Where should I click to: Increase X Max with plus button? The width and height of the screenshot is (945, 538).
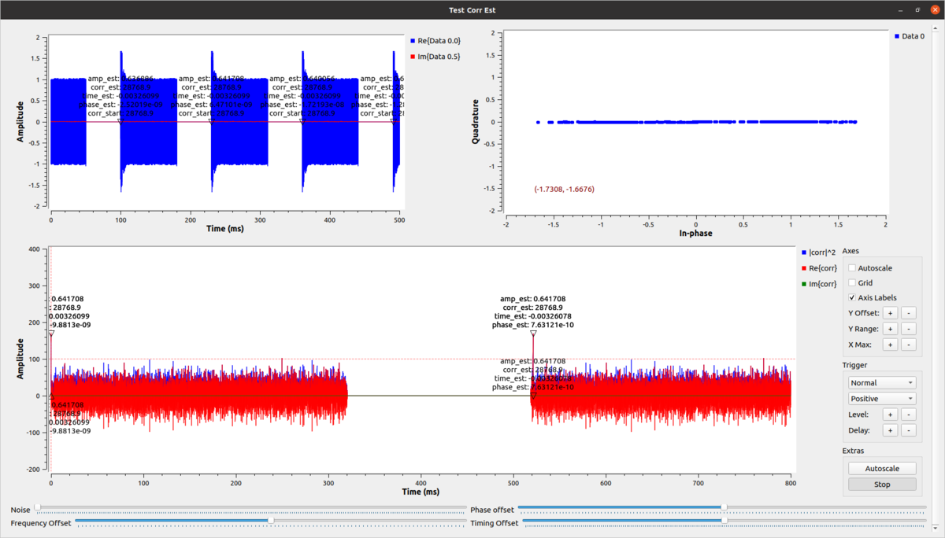point(890,345)
